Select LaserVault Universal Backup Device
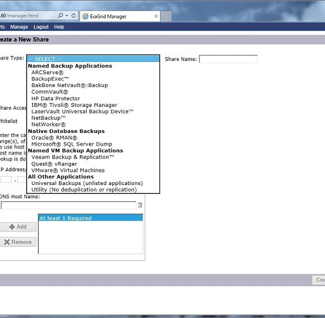 click(x=93, y=111)
